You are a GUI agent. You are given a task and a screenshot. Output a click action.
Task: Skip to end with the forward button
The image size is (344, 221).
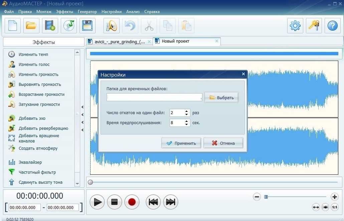[x=170, y=202]
